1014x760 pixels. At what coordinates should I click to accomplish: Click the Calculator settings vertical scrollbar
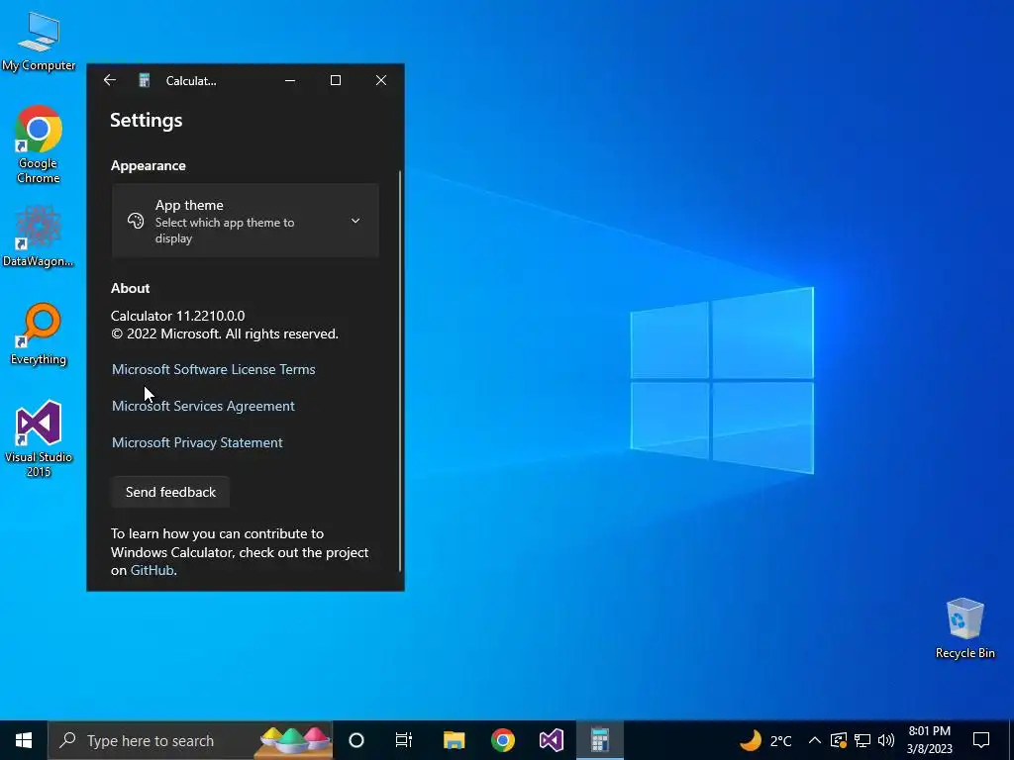pyautogui.click(x=400, y=371)
